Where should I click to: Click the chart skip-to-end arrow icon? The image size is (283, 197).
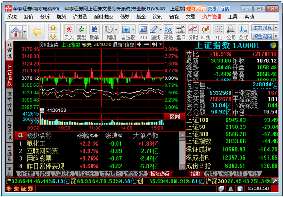click(154, 44)
